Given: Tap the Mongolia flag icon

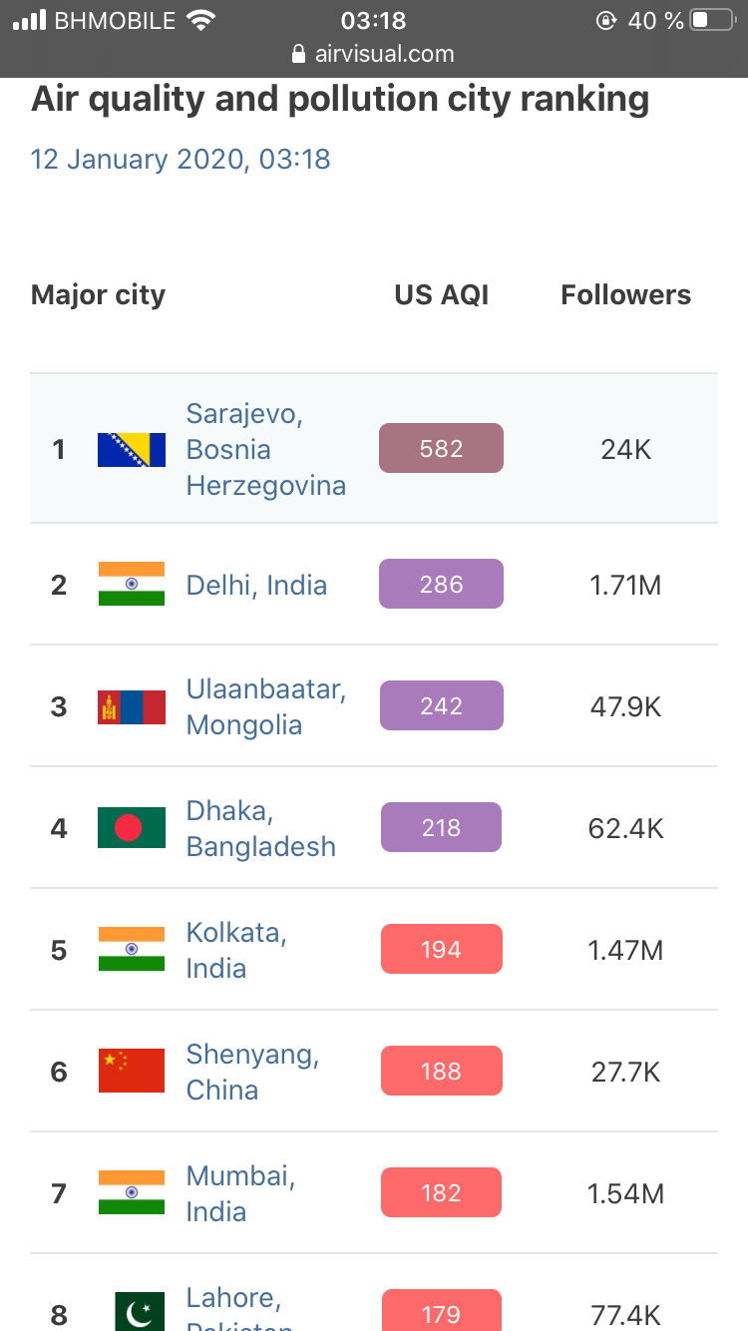Looking at the screenshot, I should point(132,706).
